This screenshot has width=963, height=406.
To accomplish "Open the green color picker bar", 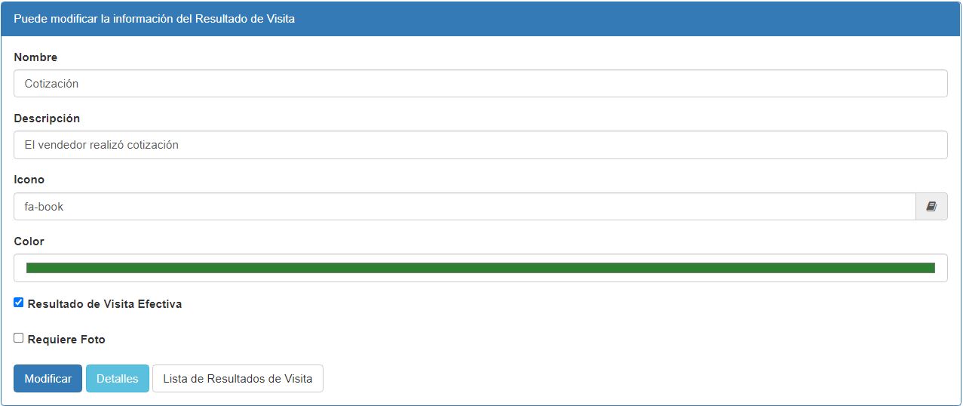I will pyautogui.click(x=480, y=268).
